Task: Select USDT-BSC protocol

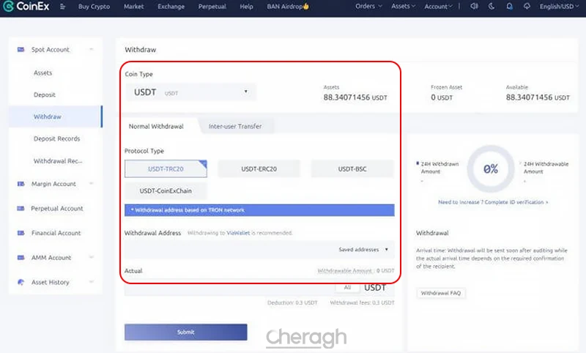Action: (x=352, y=169)
